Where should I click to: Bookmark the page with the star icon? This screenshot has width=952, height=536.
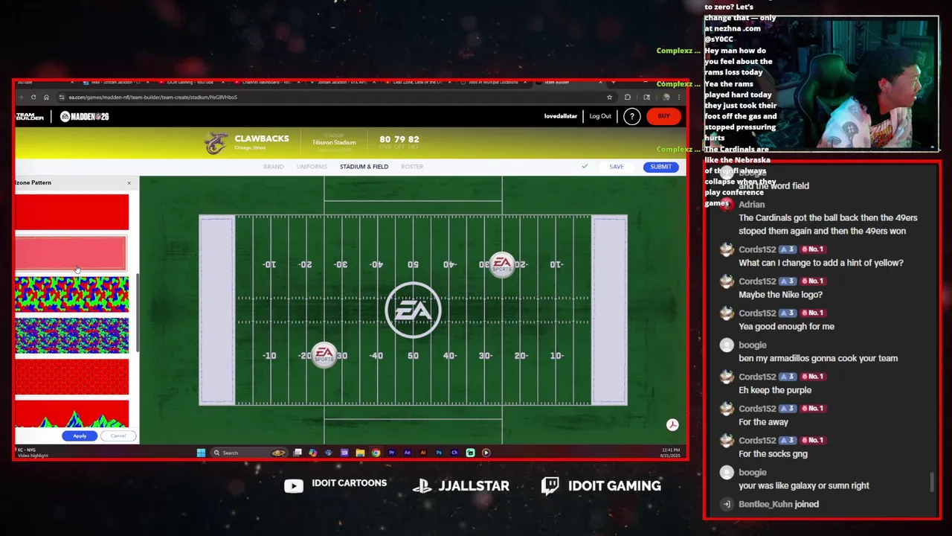(610, 97)
